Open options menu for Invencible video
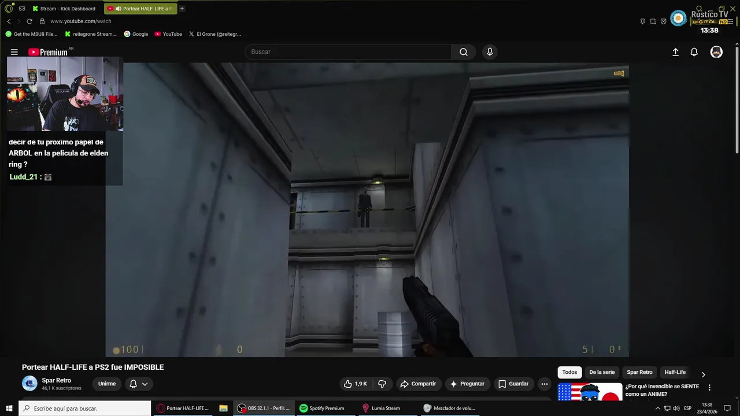740x416 pixels. tap(709, 388)
